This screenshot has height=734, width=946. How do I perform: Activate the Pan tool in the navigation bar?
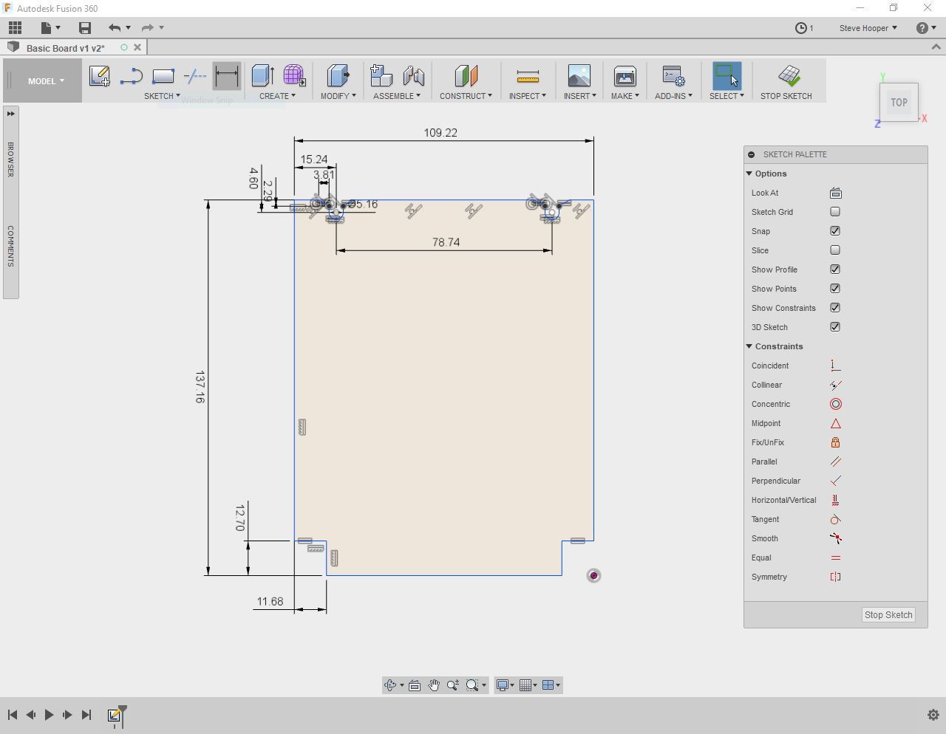[x=434, y=685]
